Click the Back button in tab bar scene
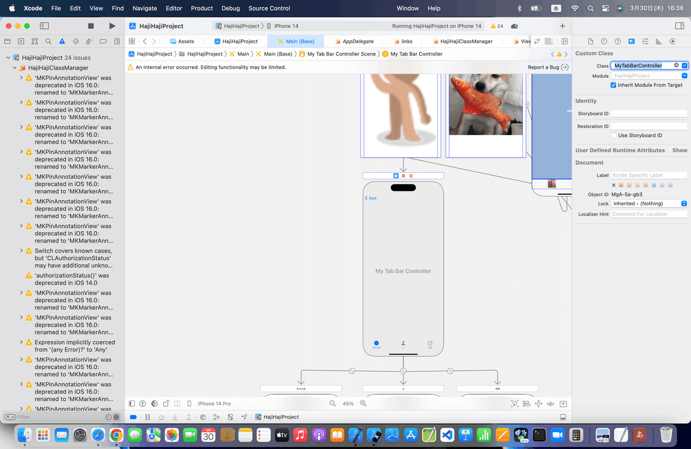 pyautogui.click(x=371, y=198)
